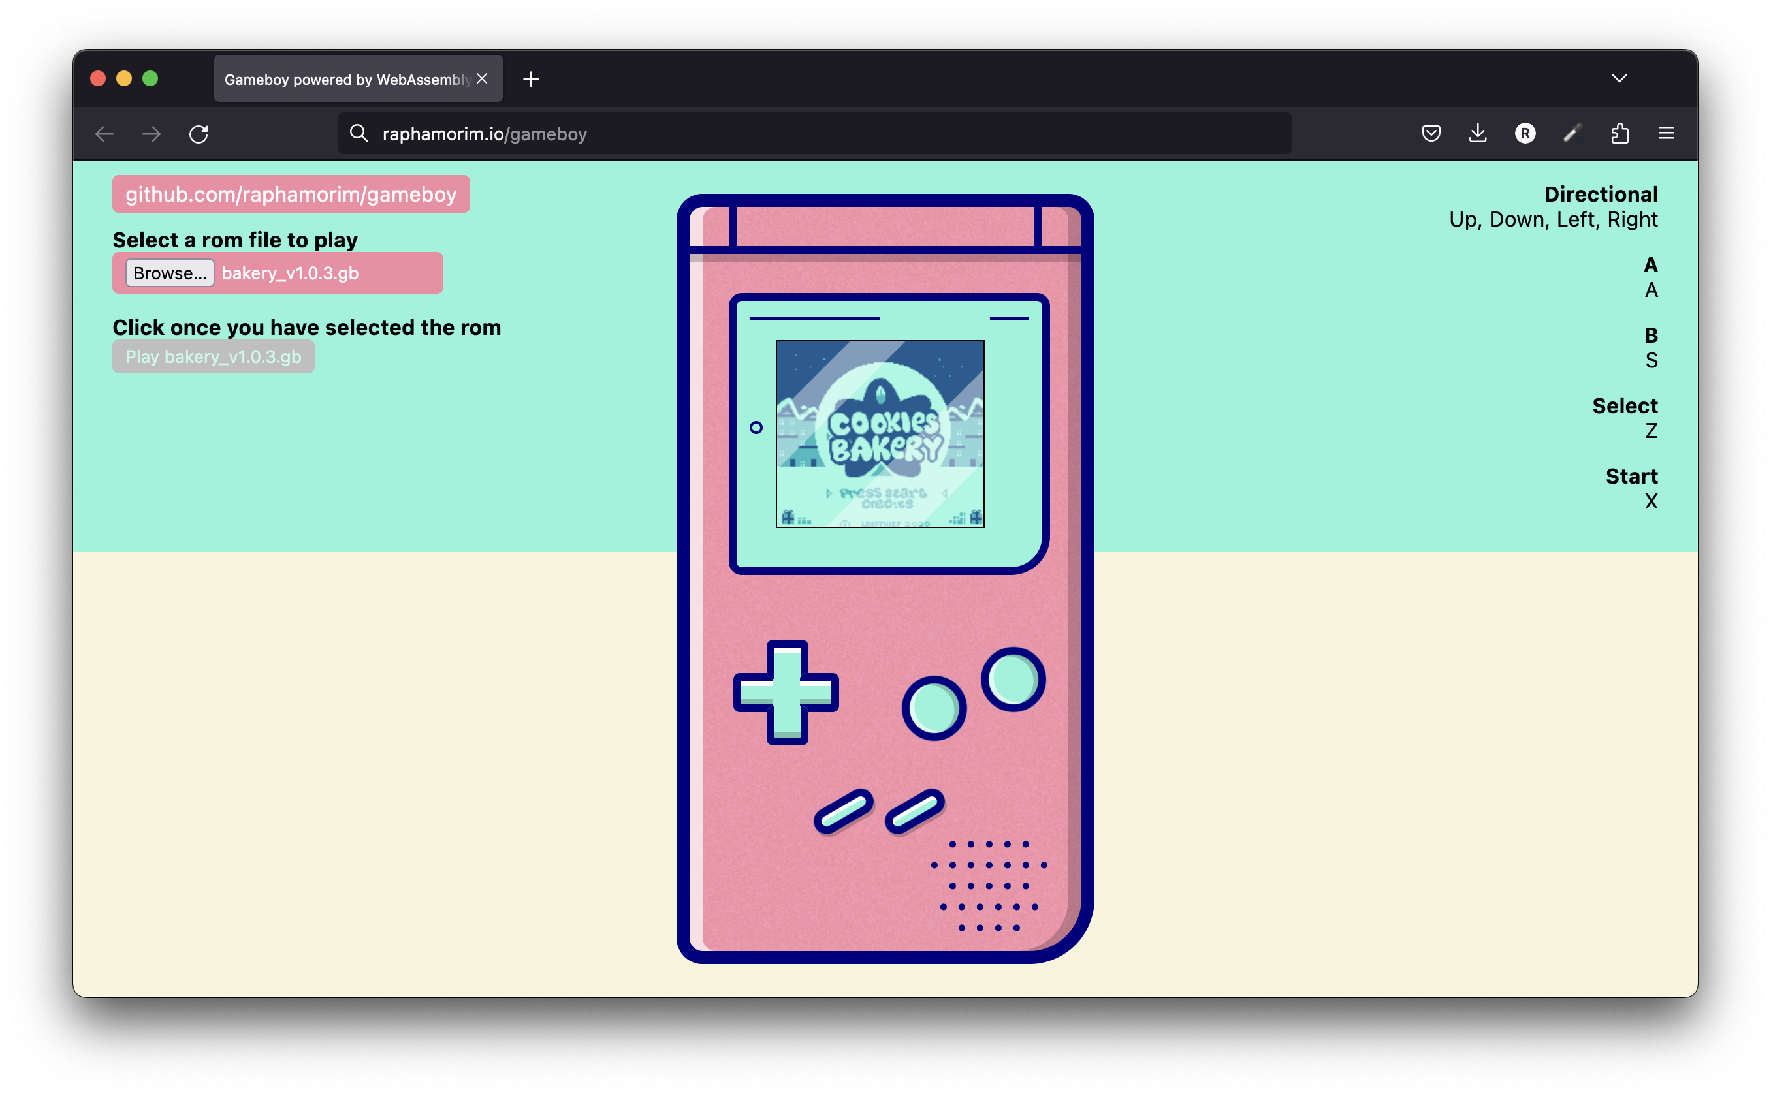
Task: Click the Browse... file button
Action: pos(169,273)
